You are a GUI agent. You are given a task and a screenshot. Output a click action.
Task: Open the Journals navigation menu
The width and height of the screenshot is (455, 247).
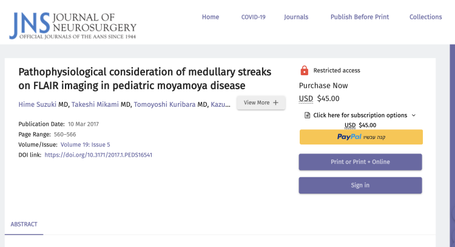pyautogui.click(x=296, y=17)
